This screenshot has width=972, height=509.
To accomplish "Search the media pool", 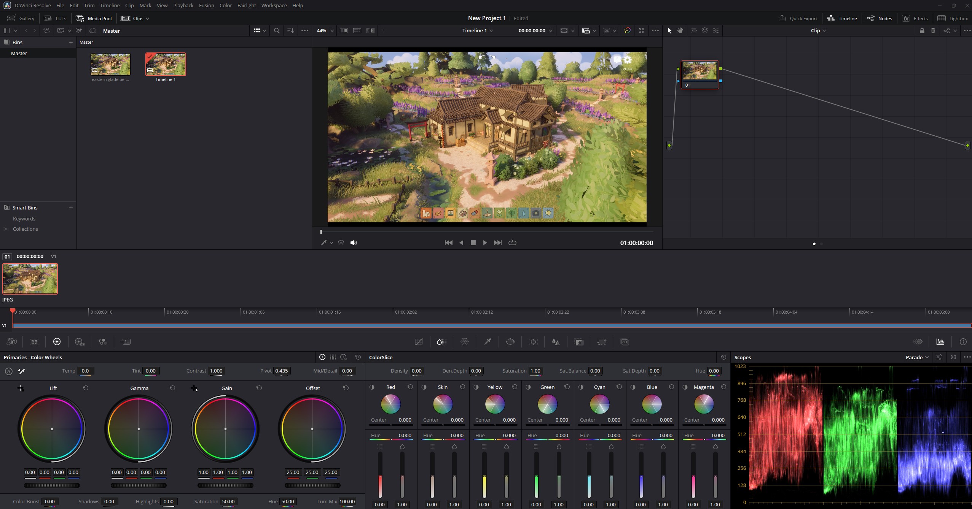I will tap(277, 30).
